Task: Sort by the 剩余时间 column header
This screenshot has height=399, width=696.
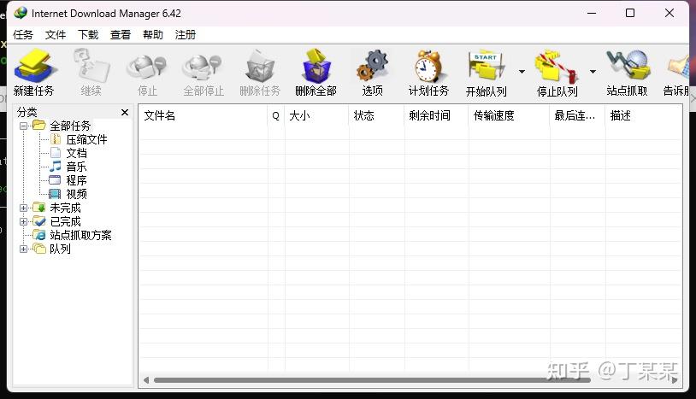Action: pos(436,115)
